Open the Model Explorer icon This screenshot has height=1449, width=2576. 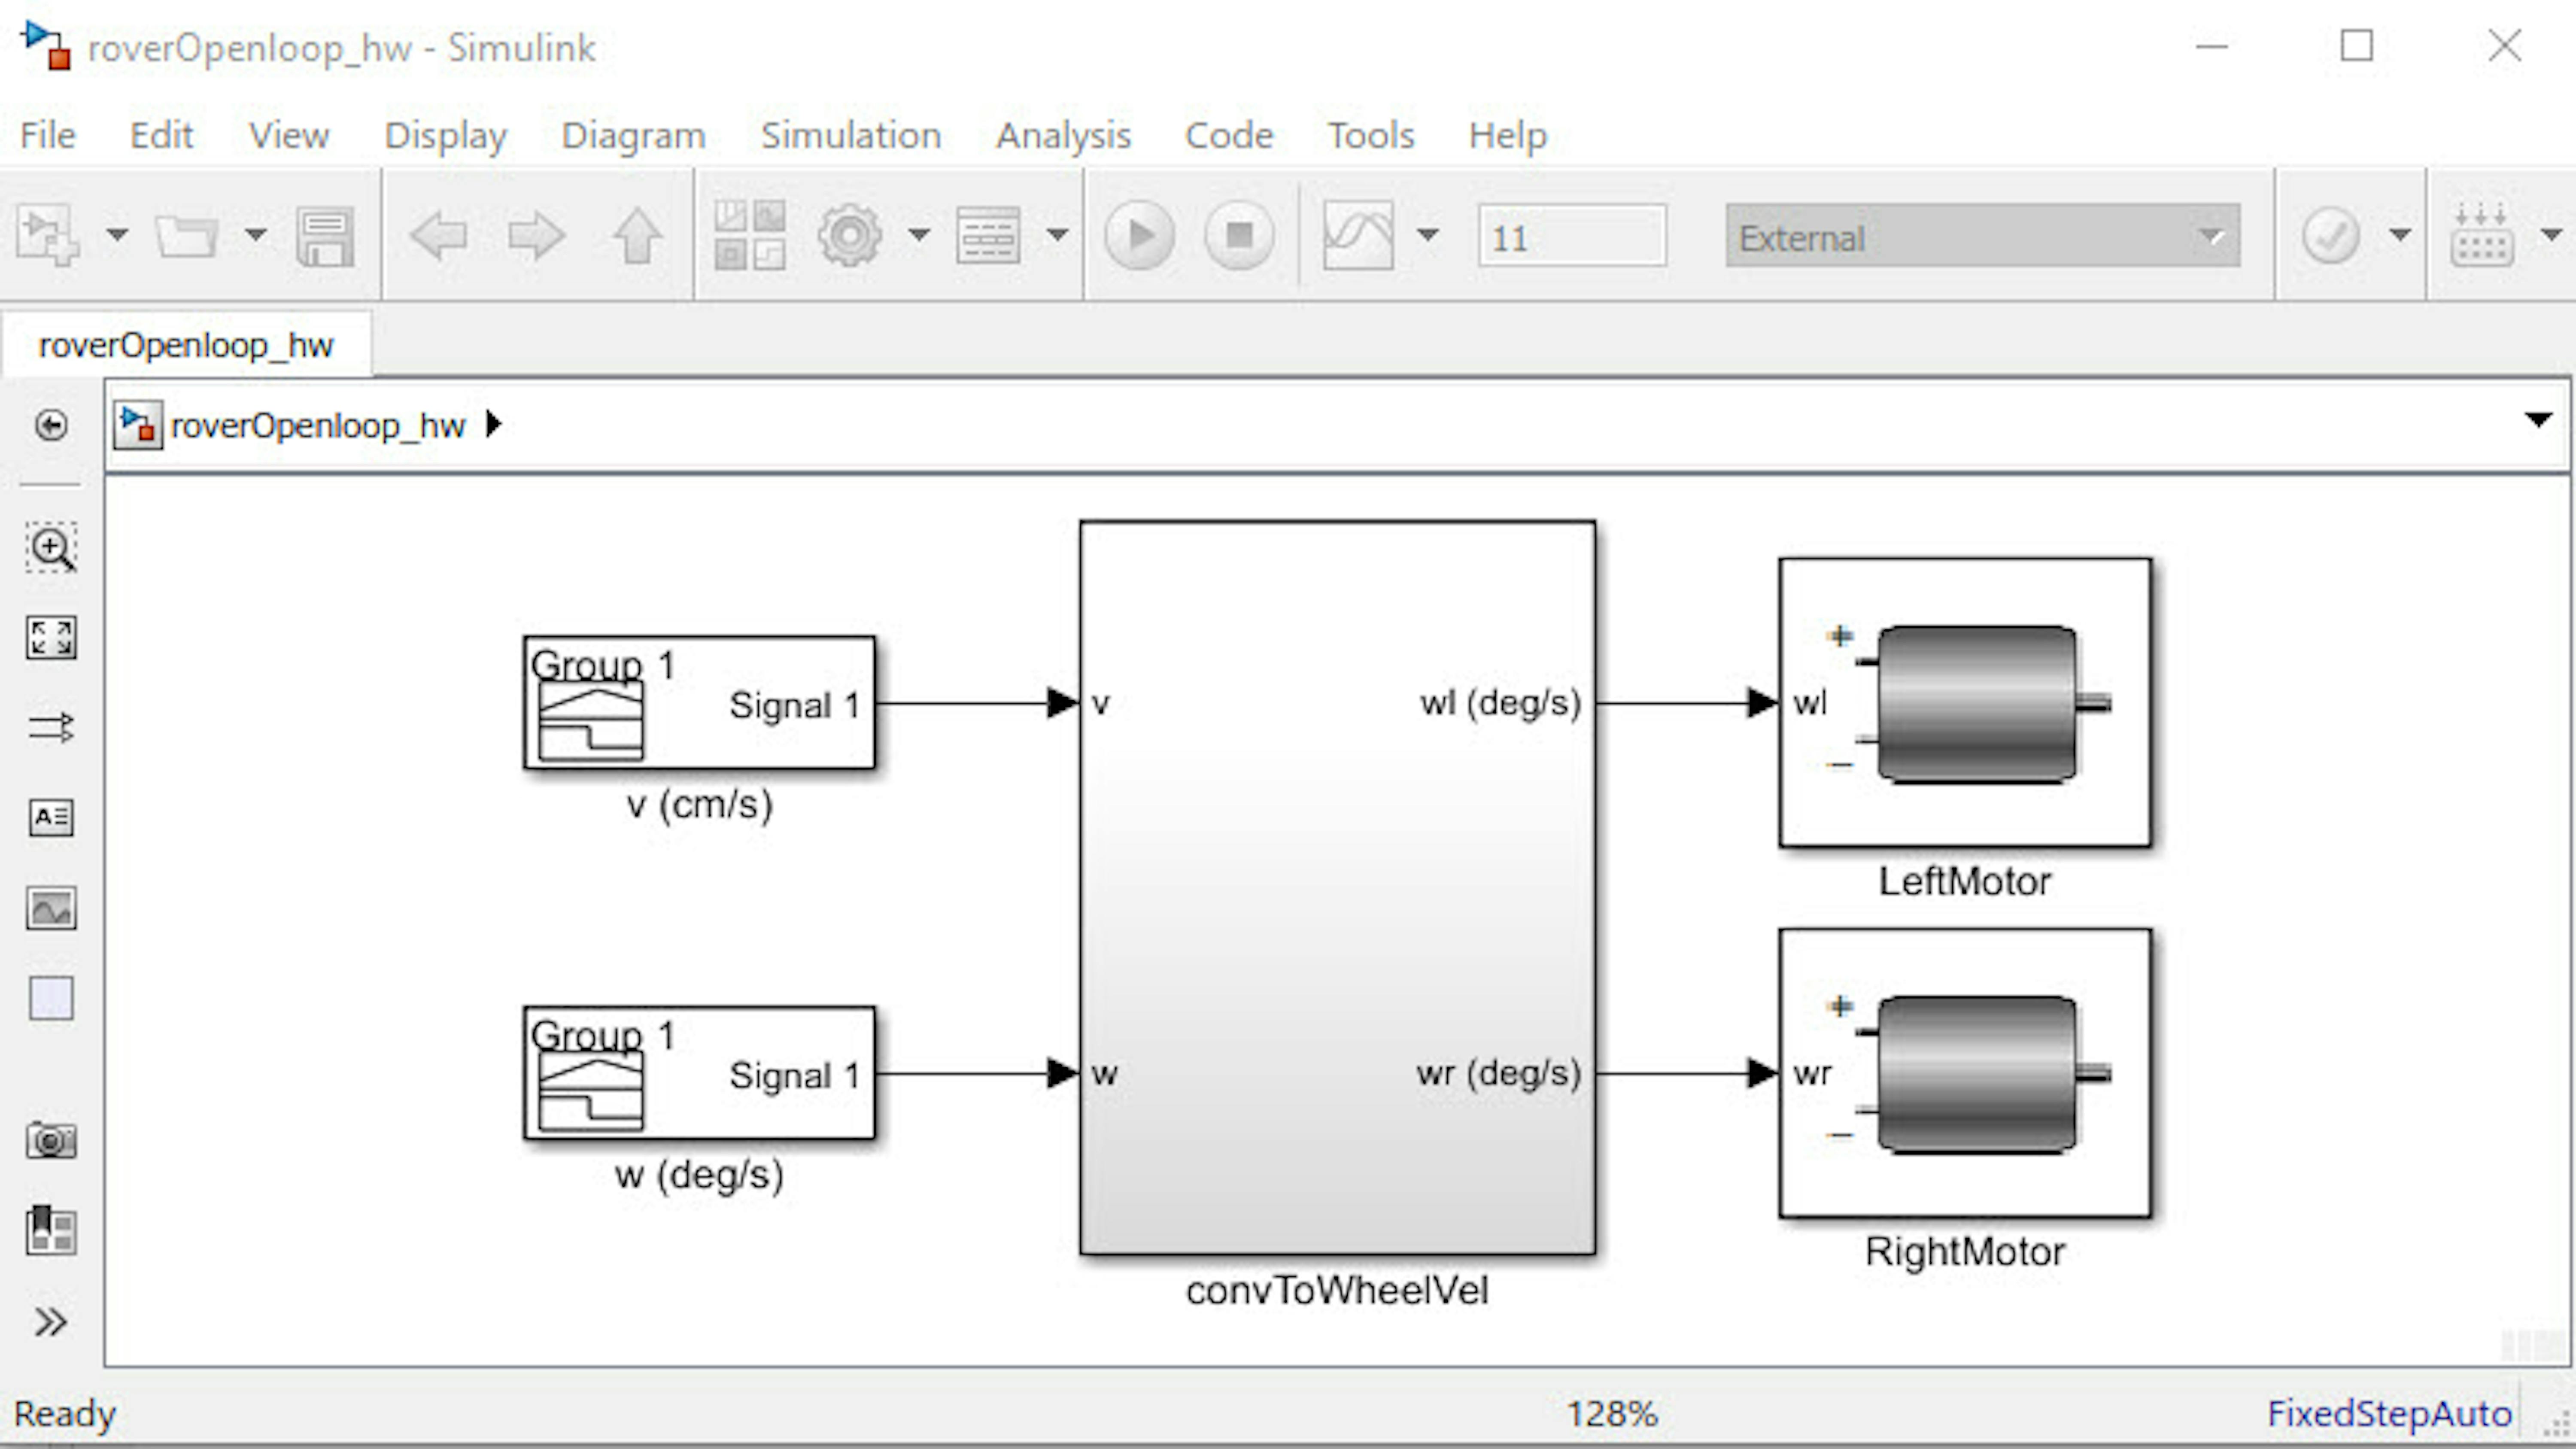tap(988, 236)
